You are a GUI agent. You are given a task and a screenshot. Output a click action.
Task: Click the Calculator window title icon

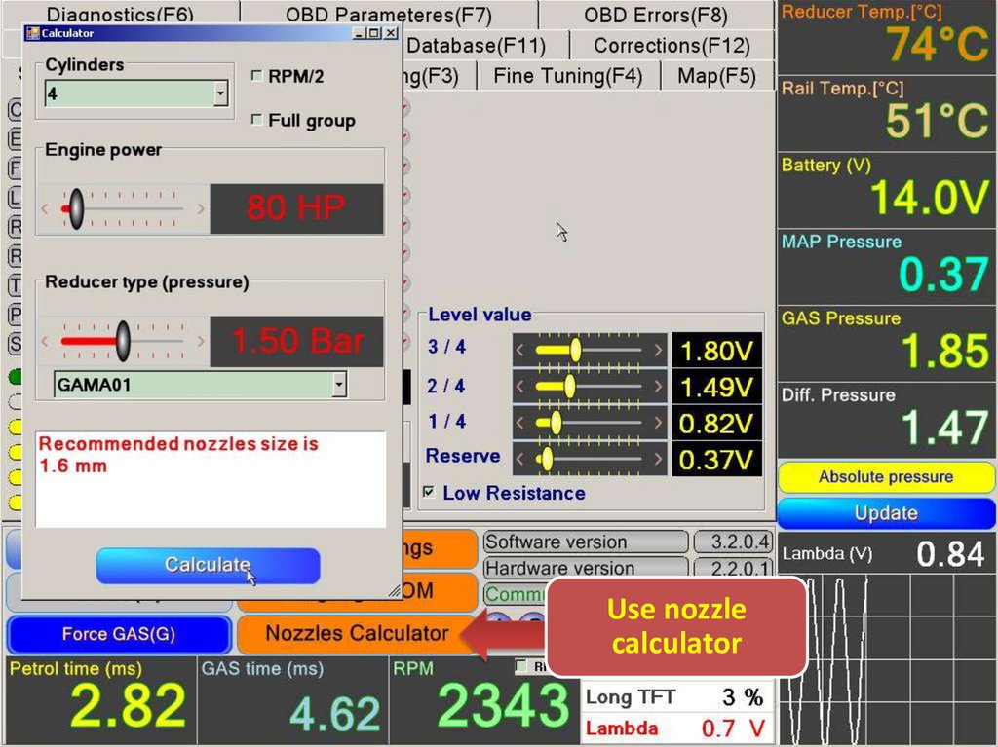point(32,33)
